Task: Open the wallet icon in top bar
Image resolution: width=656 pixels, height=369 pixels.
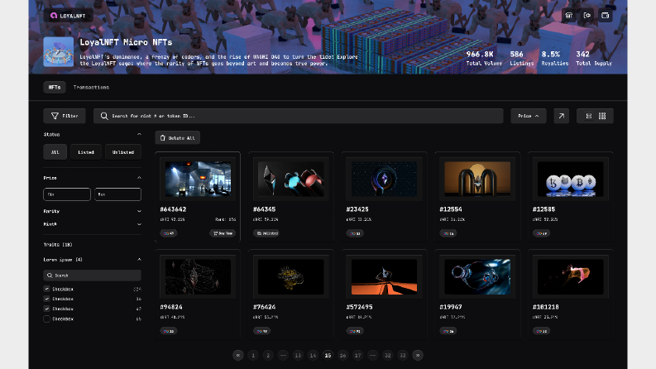Action: [x=606, y=16]
